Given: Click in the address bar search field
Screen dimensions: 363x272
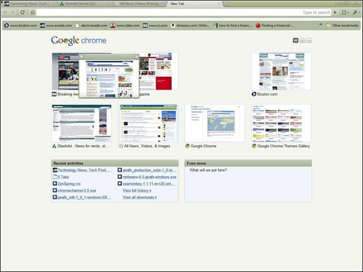Looking at the screenshot, I should click(x=184, y=12).
